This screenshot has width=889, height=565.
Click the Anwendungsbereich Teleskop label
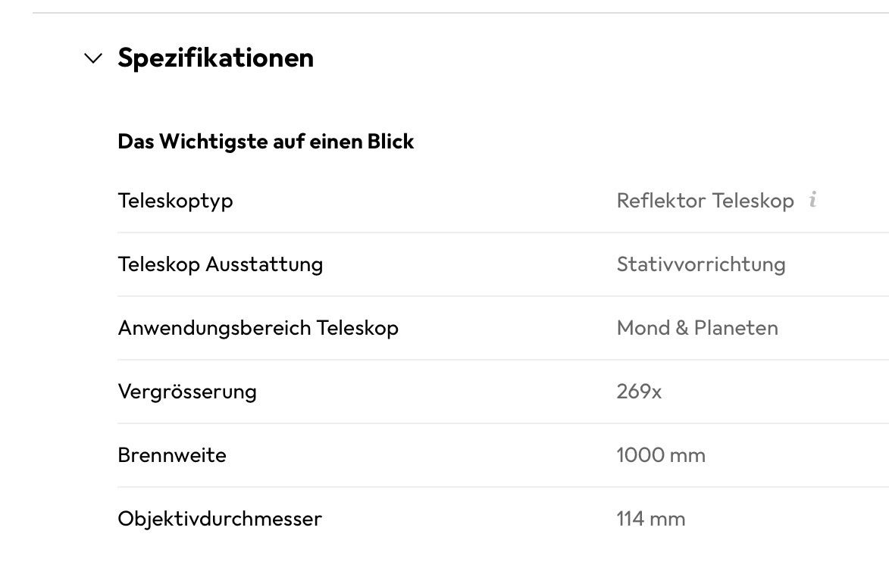pyautogui.click(x=258, y=327)
